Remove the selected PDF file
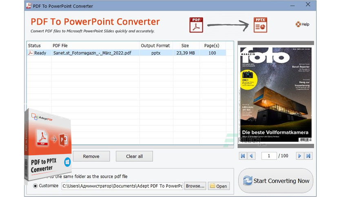This screenshot has height=197, width=341. click(x=91, y=156)
